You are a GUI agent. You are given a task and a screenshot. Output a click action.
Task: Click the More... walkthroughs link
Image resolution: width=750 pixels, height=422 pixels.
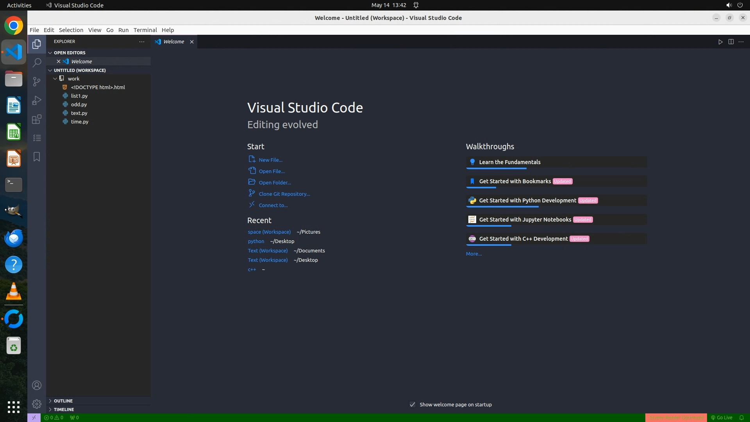[x=473, y=254]
